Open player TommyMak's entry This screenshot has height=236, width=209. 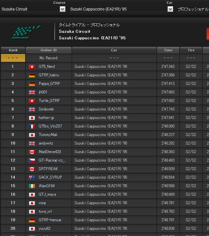click(47, 135)
